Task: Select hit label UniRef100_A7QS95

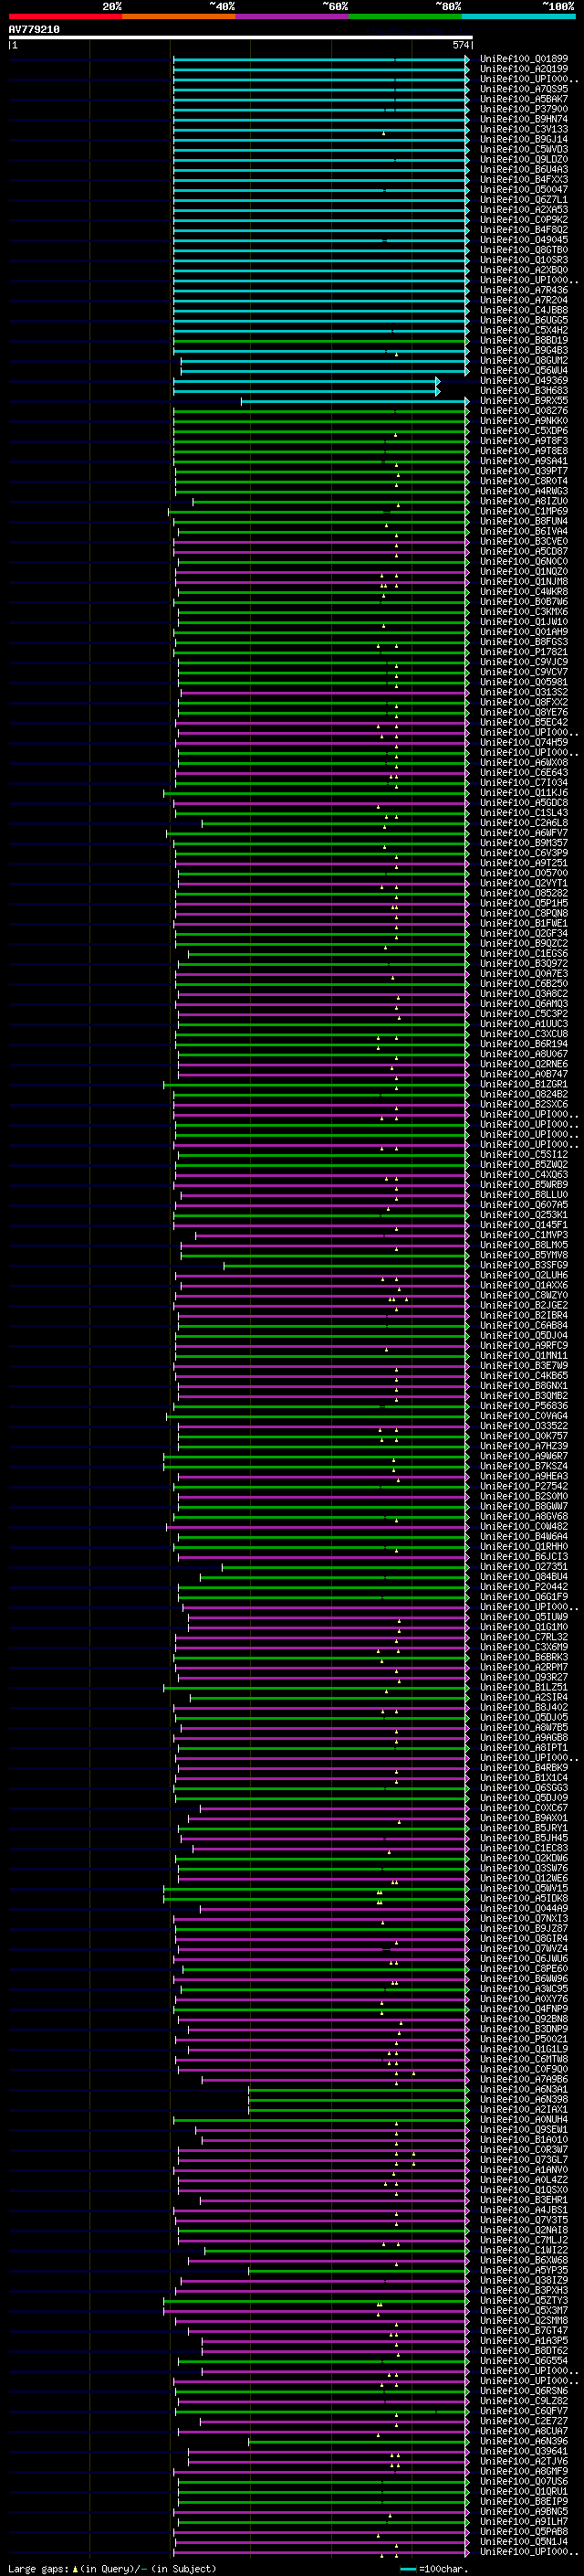Action: [x=524, y=89]
